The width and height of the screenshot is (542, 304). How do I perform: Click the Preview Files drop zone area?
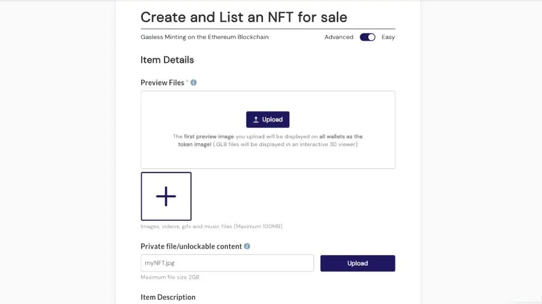(268, 130)
